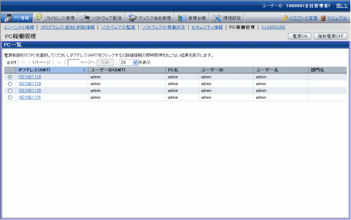
Task: Click the manual book icon
Action: point(323,18)
